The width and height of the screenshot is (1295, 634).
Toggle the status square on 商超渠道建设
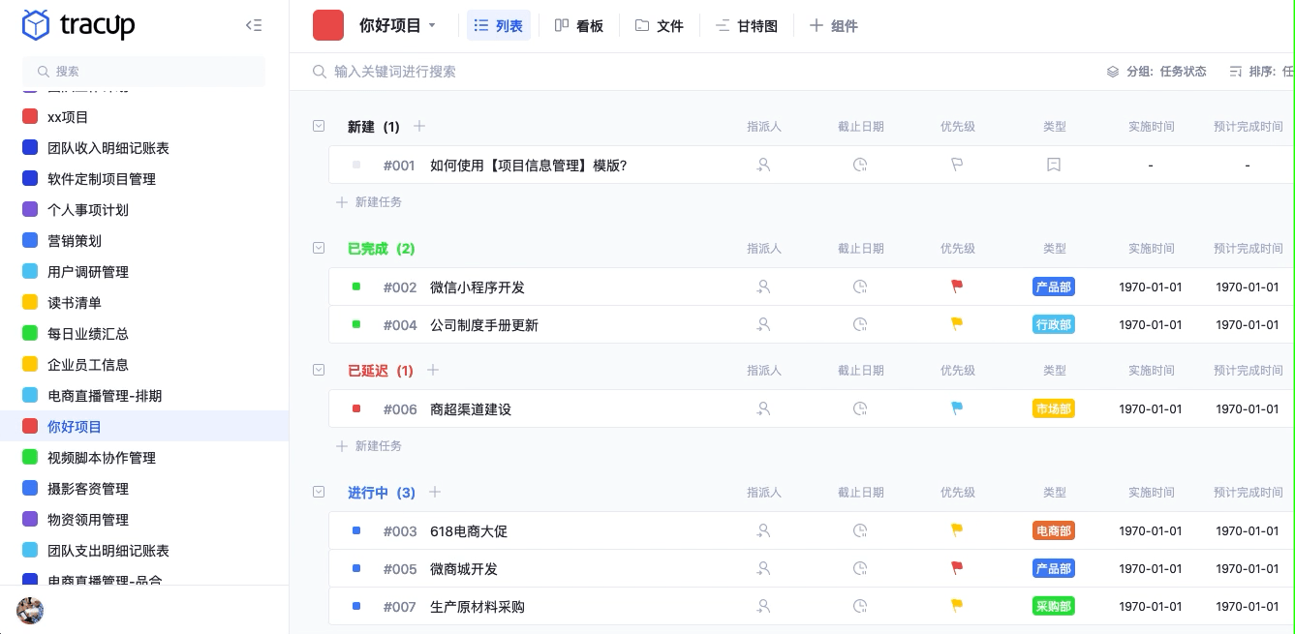[355, 408]
